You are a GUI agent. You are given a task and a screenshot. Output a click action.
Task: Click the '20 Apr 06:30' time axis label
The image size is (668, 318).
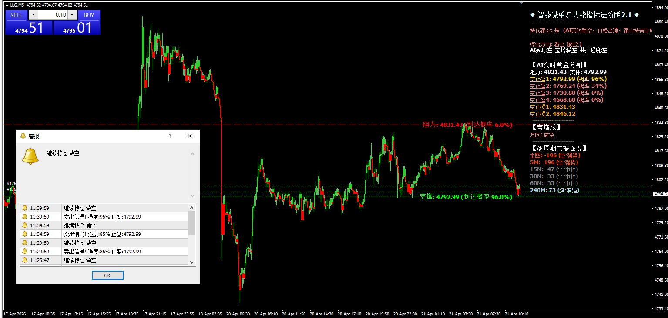click(x=238, y=314)
